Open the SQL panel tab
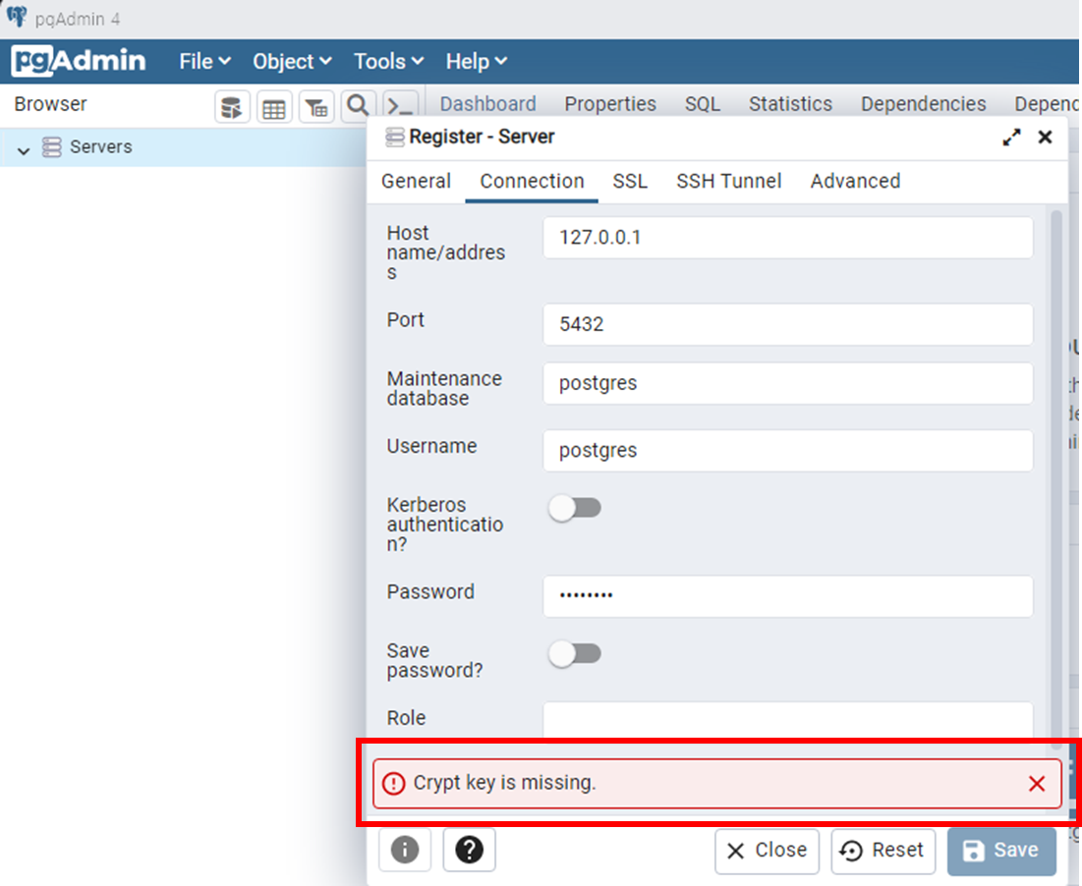The width and height of the screenshot is (1082, 886). (703, 103)
